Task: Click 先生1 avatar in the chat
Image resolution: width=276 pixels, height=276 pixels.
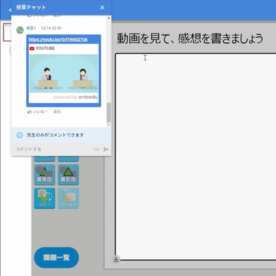Action: pos(20,30)
